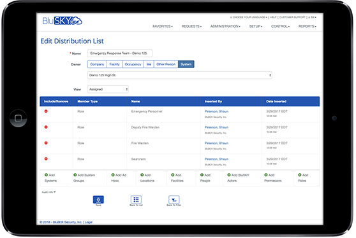The image size is (356, 238).
Task: Remove the Fire Warden role row
Action: tap(46, 143)
